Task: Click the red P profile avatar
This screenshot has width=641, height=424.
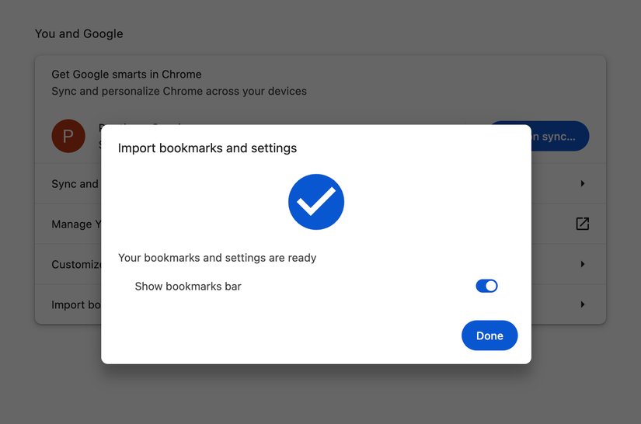Action: pyautogui.click(x=68, y=136)
